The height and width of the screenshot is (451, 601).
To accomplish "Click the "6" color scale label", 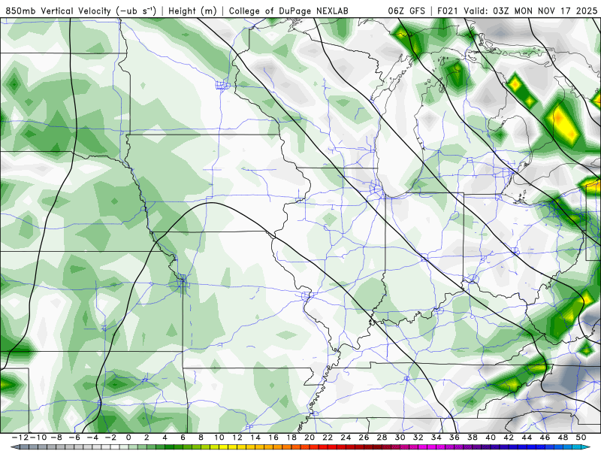I will (183, 437).
